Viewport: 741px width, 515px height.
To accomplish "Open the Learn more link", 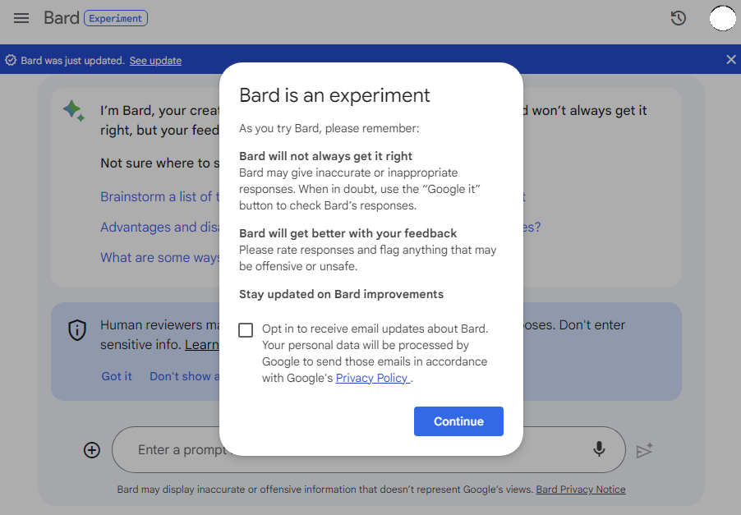I will point(202,344).
